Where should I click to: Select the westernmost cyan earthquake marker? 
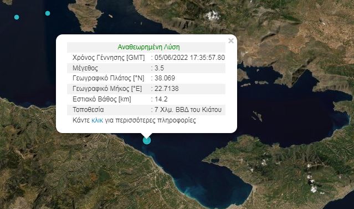(17, 17)
